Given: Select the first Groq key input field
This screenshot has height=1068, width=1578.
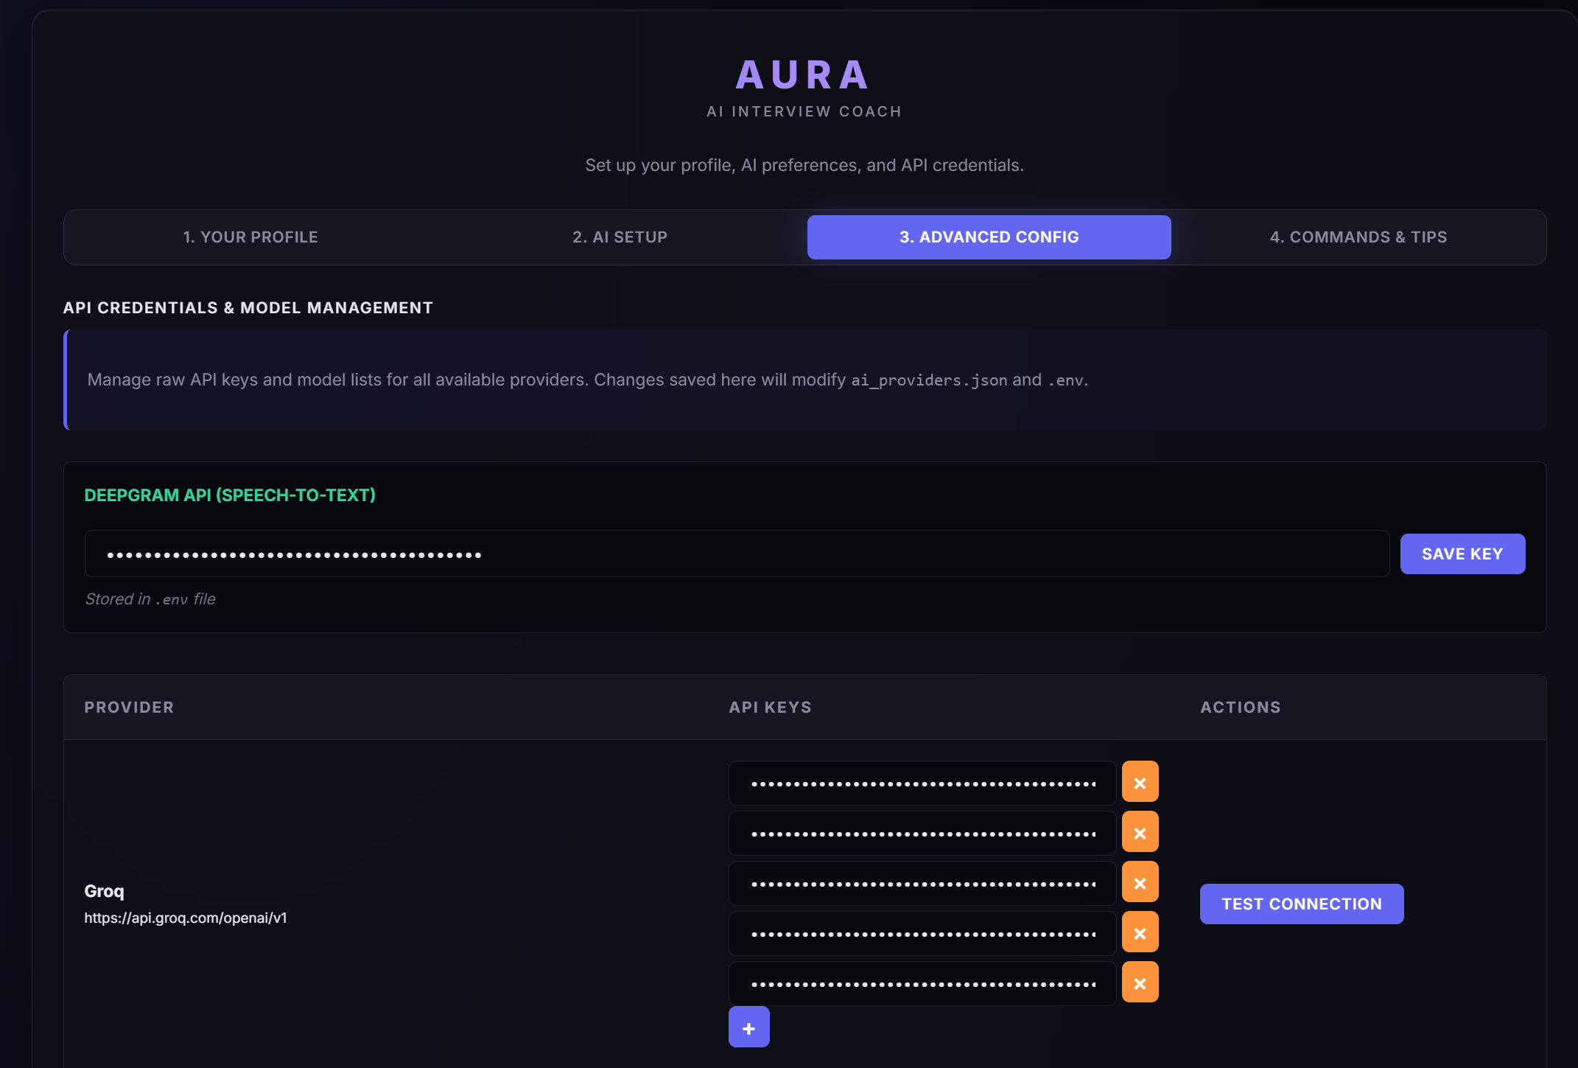Looking at the screenshot, I should click(922, 781).
